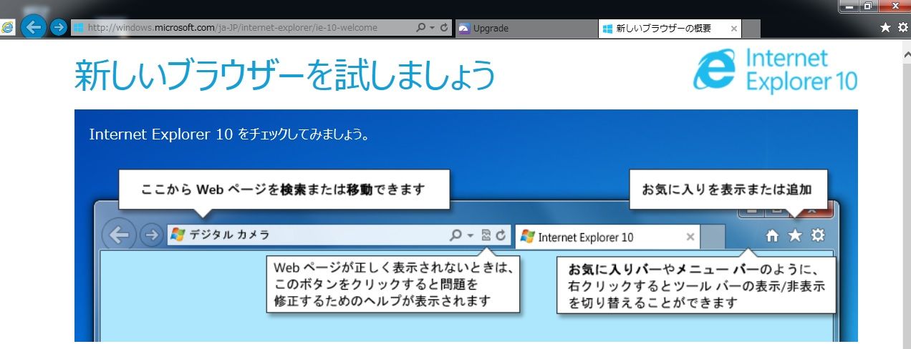911x349 pixels.
Task: Click the star icon in the illustrated browser
Action: click(x=795, y=235)
